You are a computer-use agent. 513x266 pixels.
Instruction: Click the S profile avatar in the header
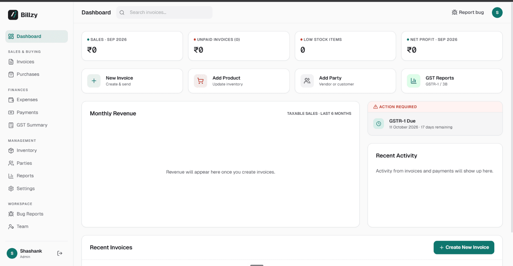tap(497, 12)
